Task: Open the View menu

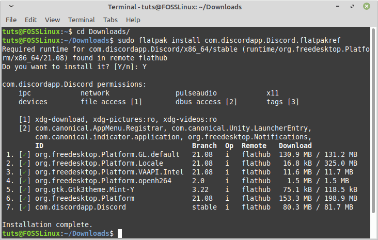Action: pos(52,20)
